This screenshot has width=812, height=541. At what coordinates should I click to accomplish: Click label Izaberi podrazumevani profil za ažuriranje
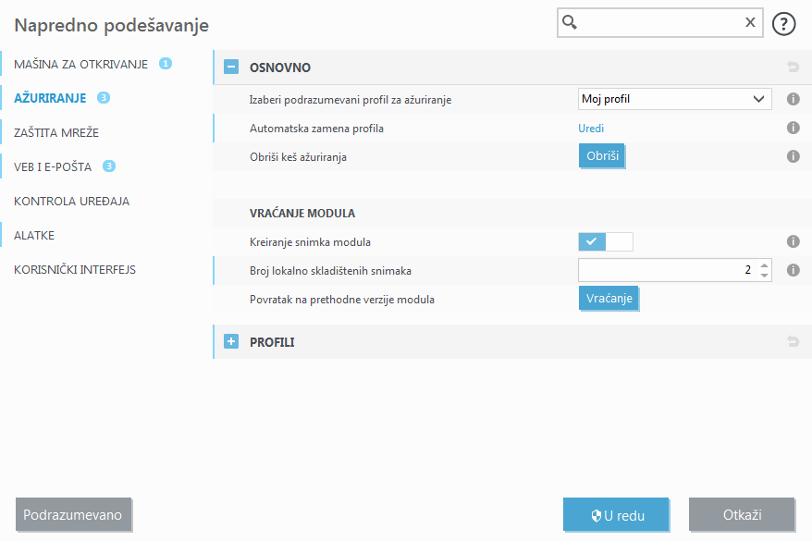[x=351, y=100]
